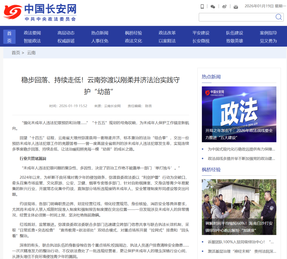Click 首页 in the breadcrumb trail
The height and width of the screenshot is (259, 287).
click(16, 53)
